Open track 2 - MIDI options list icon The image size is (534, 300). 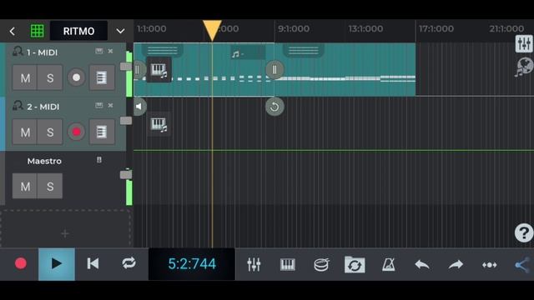102,132
